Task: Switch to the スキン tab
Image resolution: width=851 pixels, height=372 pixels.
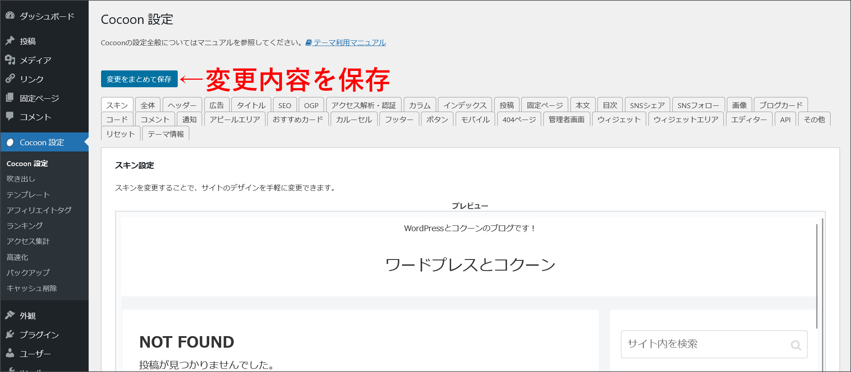Action: tap(117, 105)
